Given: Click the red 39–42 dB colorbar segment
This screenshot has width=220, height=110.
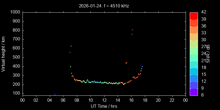Looking at the screenshot, I should pyautogui.click(x=194, y=16).
